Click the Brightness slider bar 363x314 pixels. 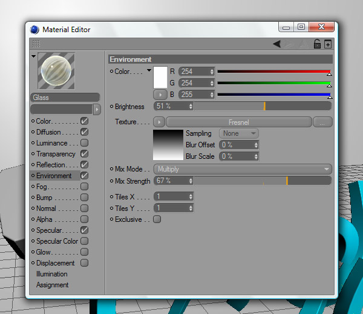coord(262,107)
